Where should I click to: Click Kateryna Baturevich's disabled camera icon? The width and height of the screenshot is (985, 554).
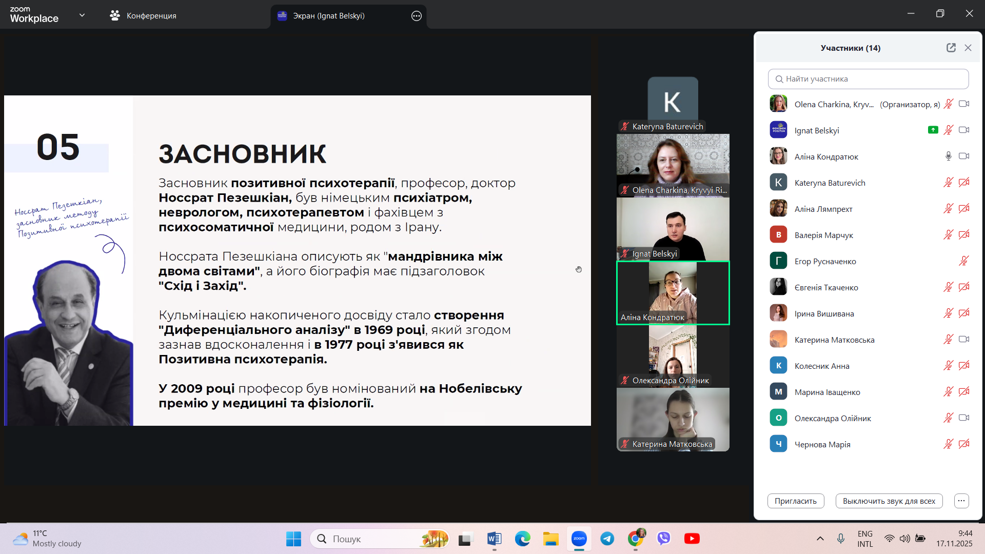(964, 183)
